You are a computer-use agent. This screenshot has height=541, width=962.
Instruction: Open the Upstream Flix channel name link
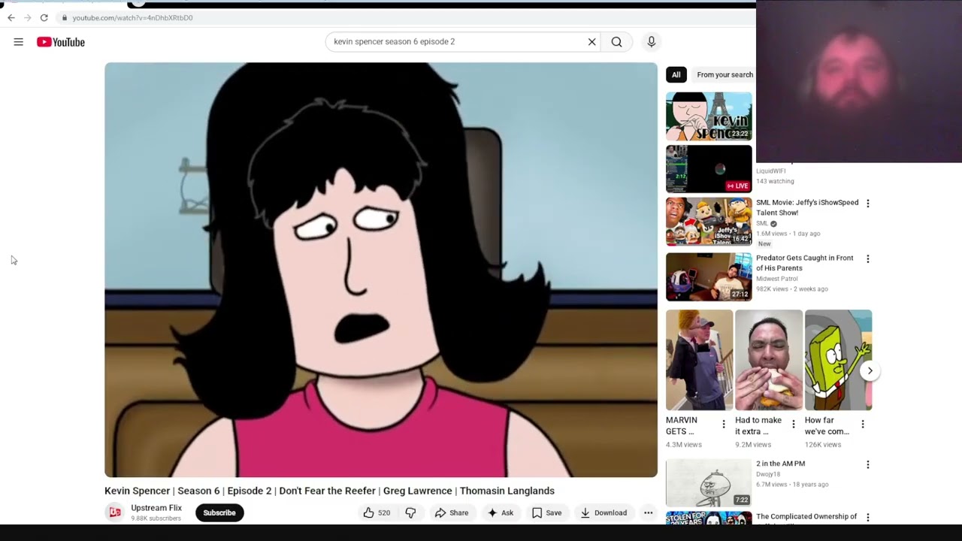(x=156, y=508)
